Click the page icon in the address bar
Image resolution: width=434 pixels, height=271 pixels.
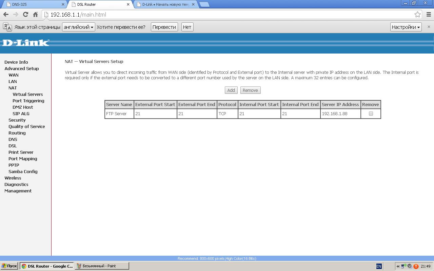coord(46,15)
